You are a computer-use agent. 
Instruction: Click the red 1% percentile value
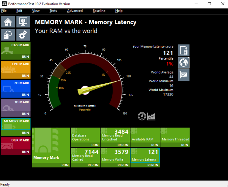[170, 64]
